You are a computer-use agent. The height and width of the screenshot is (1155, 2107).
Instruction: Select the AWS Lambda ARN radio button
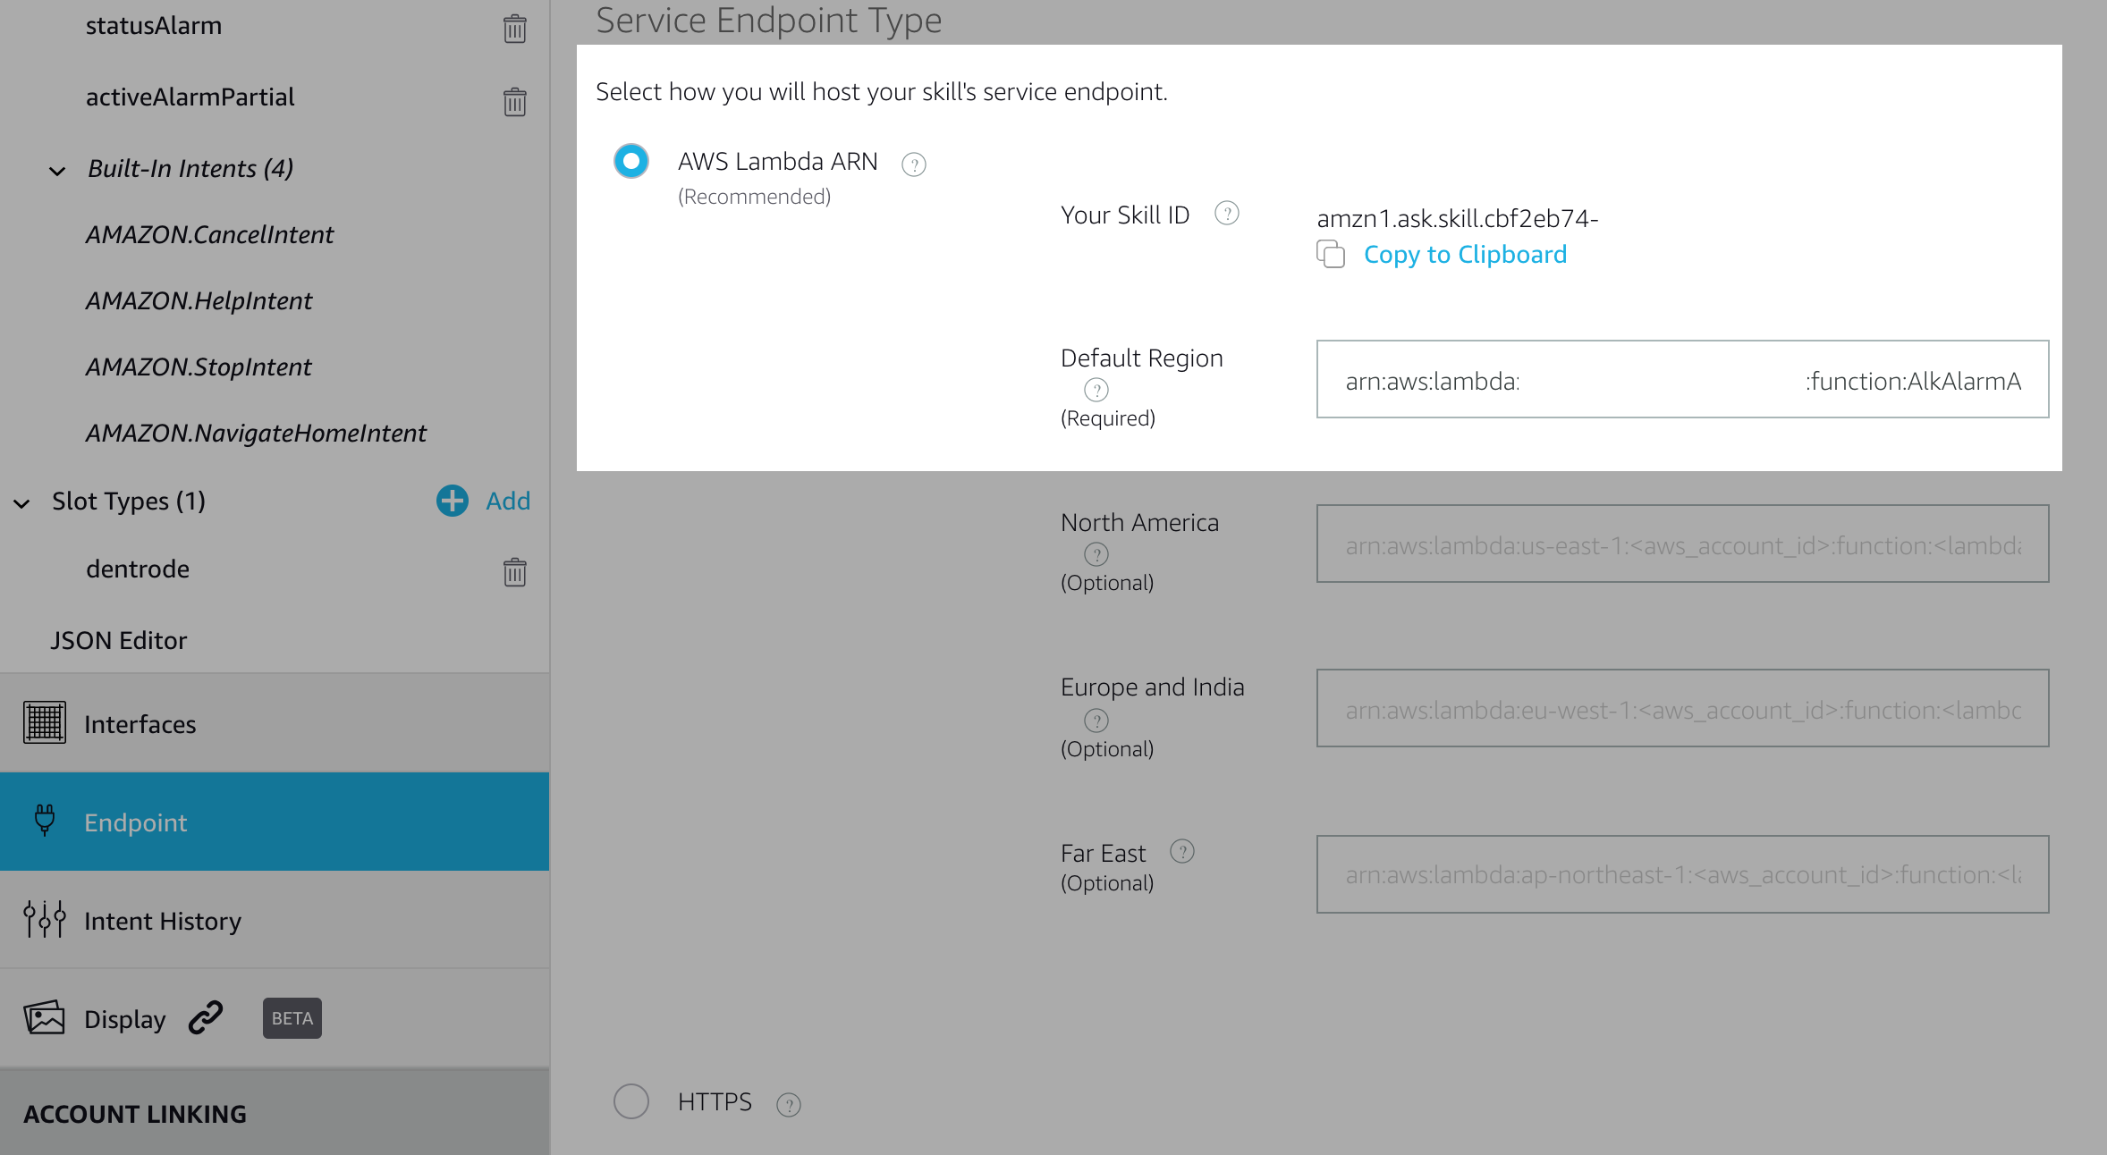tap(631, 162)
